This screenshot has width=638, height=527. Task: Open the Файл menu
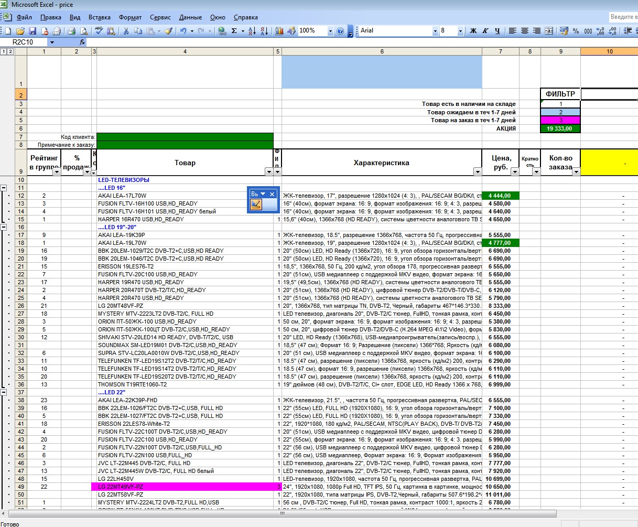click(x=24, y=17)
